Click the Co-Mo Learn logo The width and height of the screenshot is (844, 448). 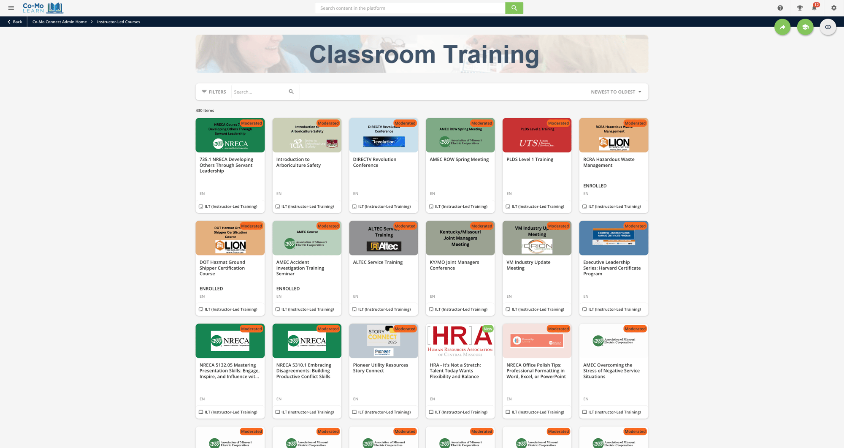tap(43, 8)
